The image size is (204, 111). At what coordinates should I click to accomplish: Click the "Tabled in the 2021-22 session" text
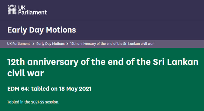[33, 102]
